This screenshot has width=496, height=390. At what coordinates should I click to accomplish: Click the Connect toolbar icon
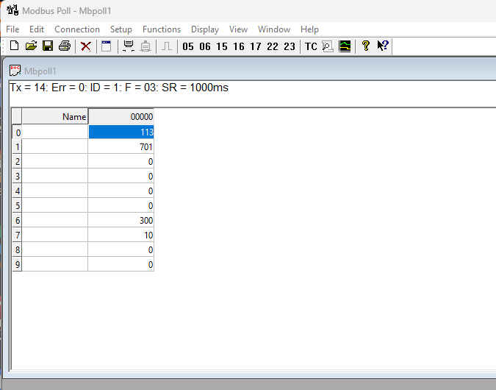(129, 46)
